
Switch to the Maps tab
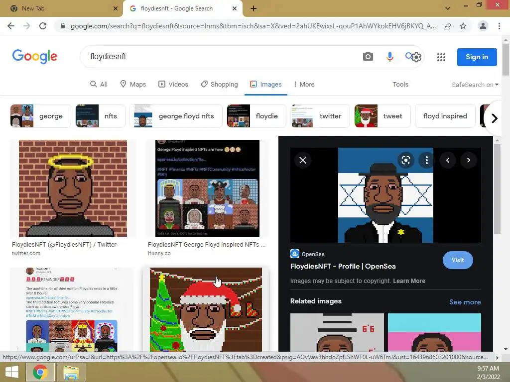click(133, 84)
